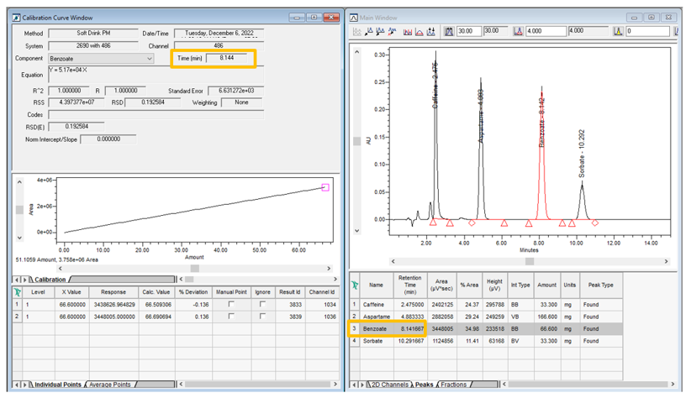Click the greyed-out chromatogram icon at the start of the Main Window toolbar
This screenshot has width=686, height=398.
coord(357,31)
